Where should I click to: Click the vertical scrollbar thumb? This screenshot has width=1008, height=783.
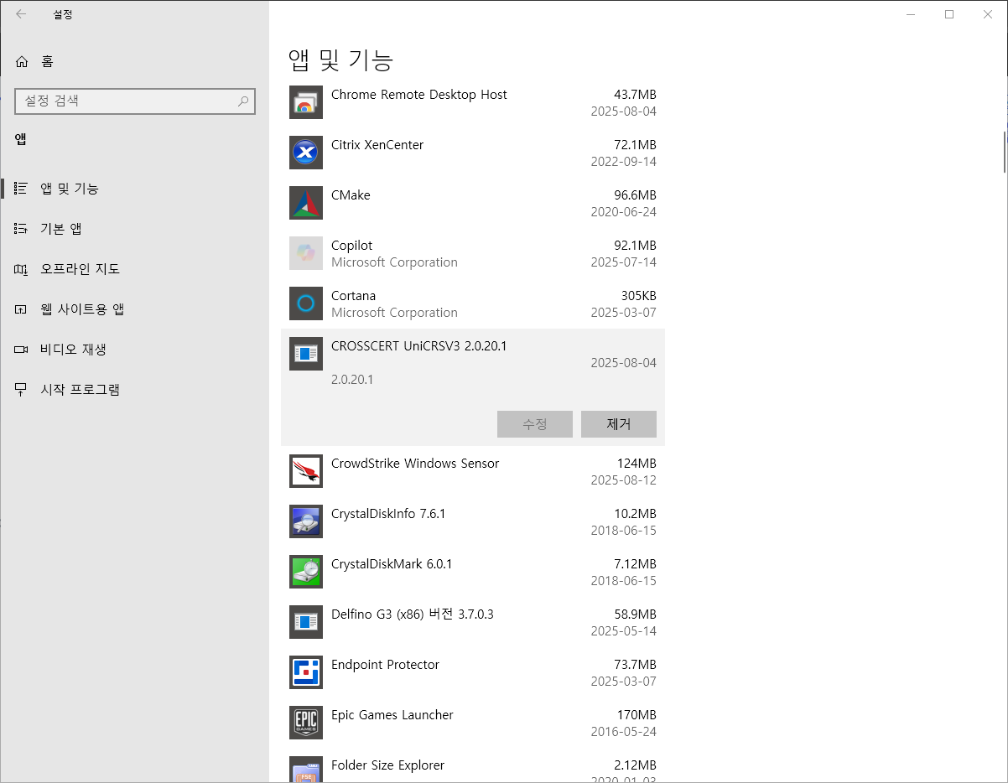(1004, 151)
